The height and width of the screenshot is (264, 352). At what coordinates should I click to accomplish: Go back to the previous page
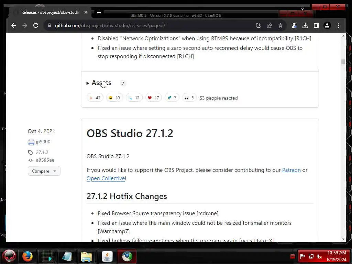(14, 25)
